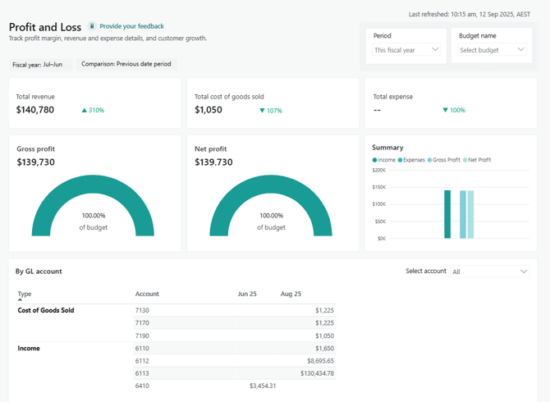The height and width of the screenshot is (402, 550).
Task: Click the cost of goods sold down-trend arrow
Action: [263, 110]
